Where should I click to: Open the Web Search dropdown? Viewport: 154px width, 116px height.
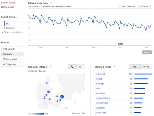click(13, 49)
